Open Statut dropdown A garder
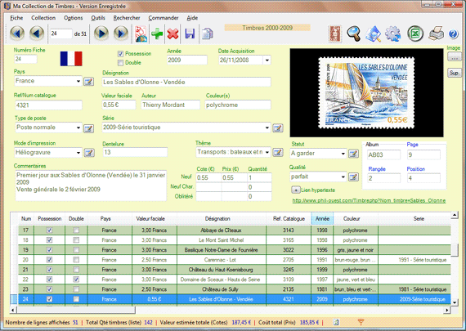Viewport: 466px width, 331px height. [343, 154]
